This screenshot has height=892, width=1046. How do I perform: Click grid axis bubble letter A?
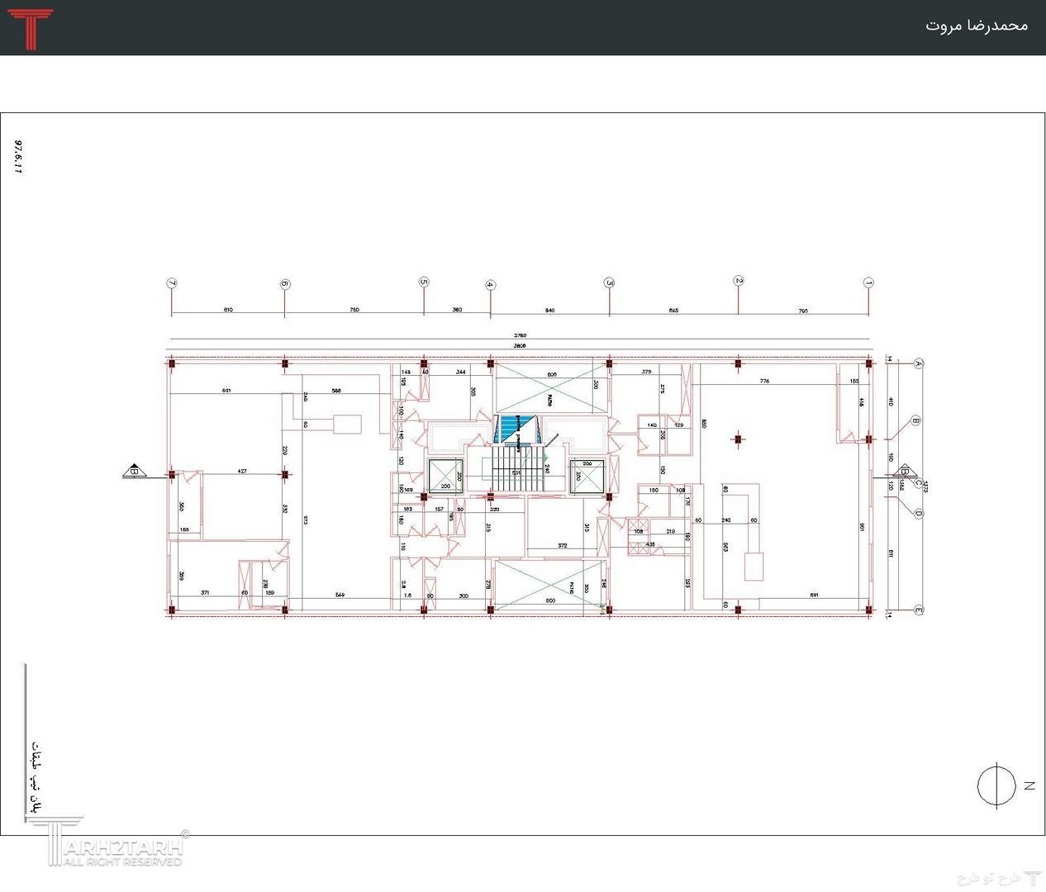click(x=918, y=363)
